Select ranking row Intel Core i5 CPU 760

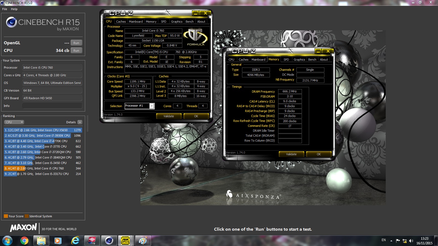(x=43, y=168)
